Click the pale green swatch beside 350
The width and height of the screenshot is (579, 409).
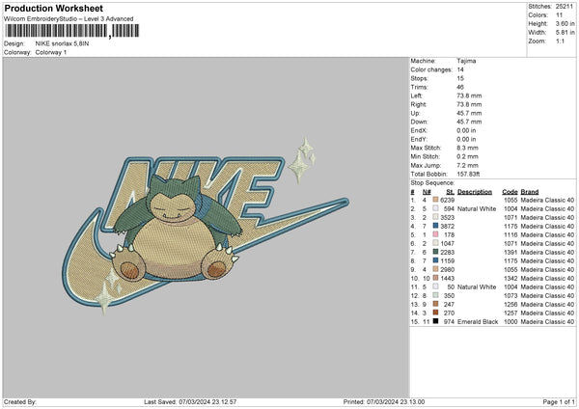436,295
